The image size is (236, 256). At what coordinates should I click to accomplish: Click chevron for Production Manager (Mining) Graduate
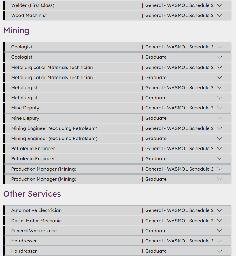click(x=220, y=179)
